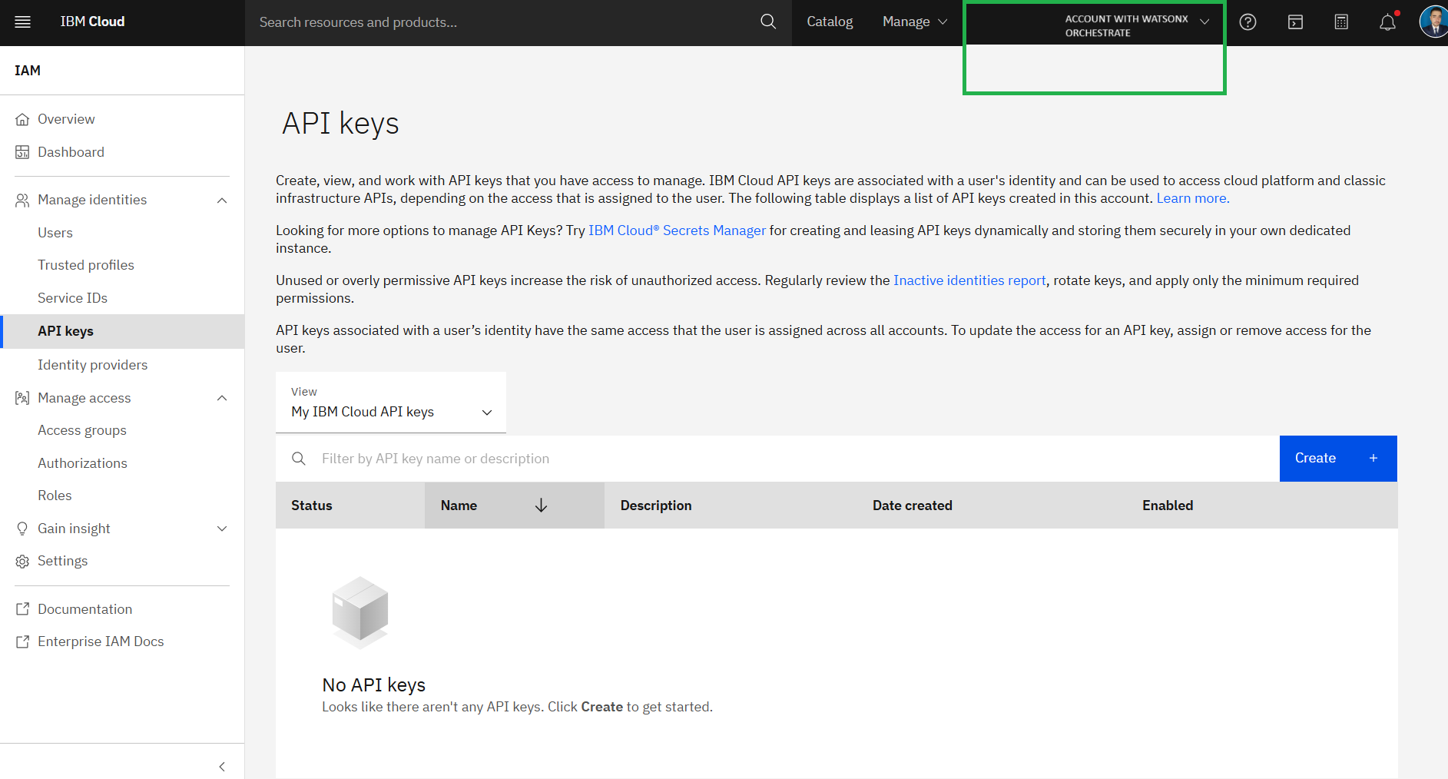Open the cost estimator calculator icon
The image size is (1448, 779).
(1341, 22)
